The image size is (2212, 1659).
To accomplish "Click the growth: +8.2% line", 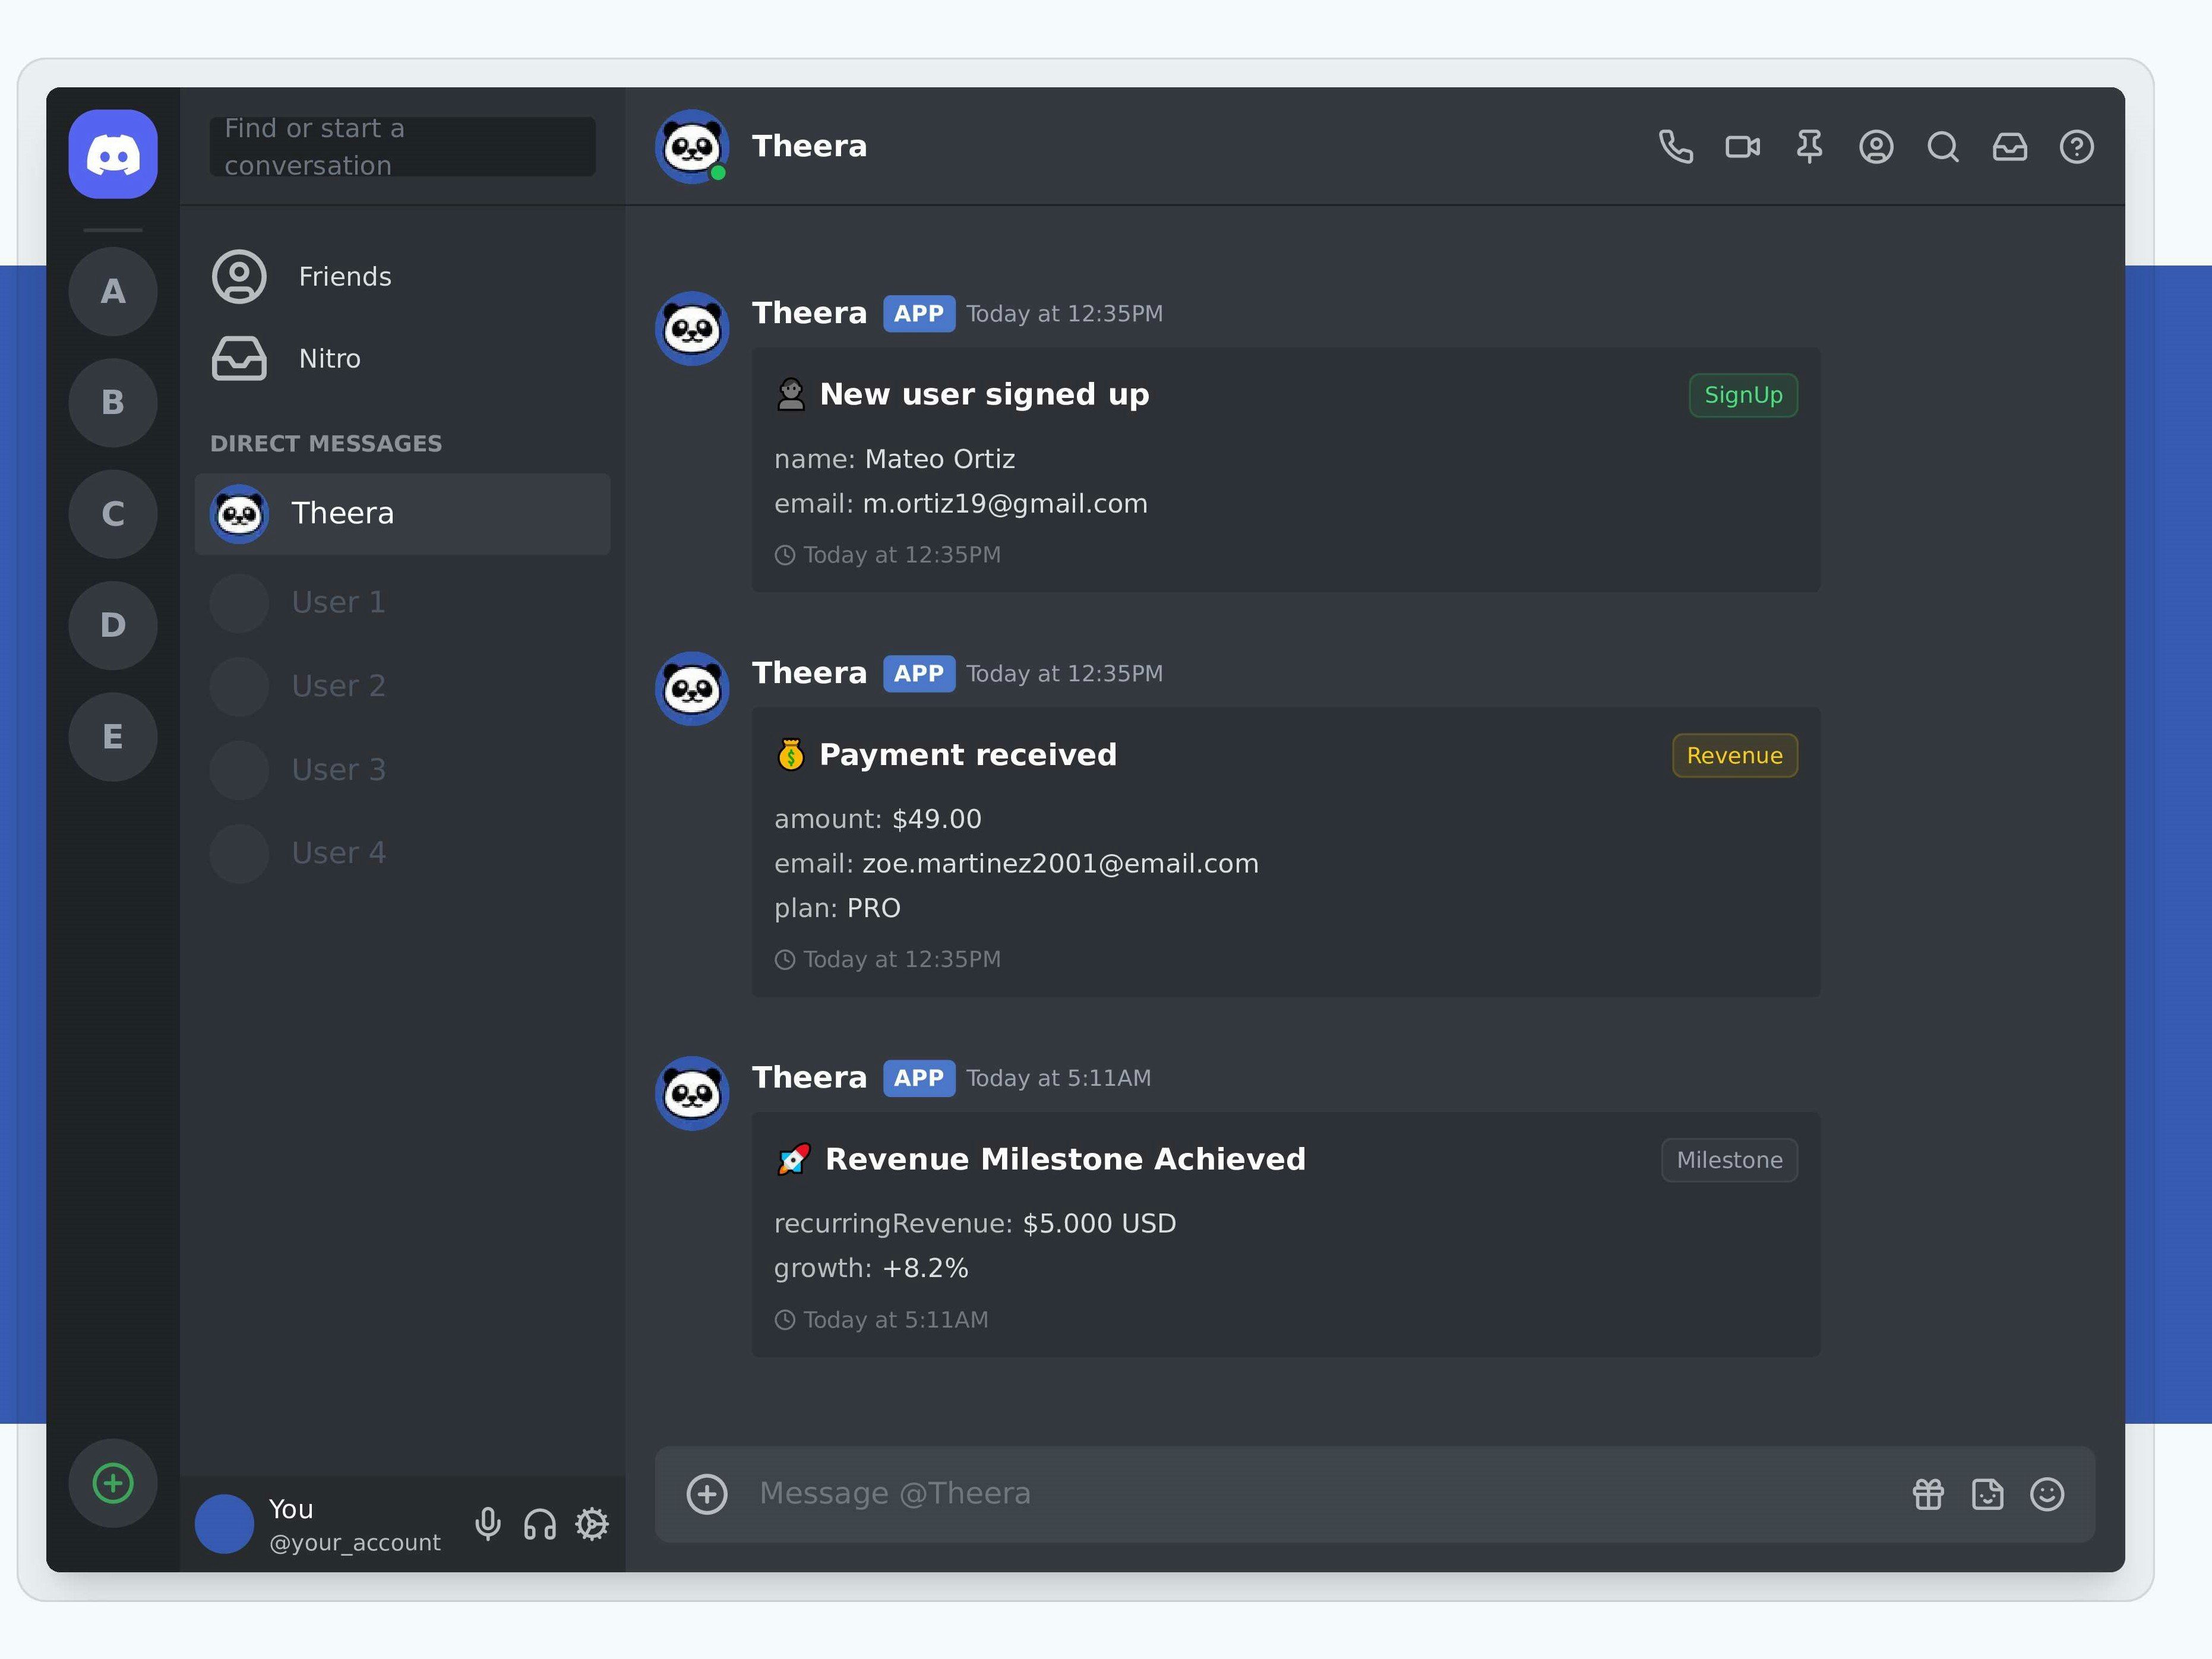I will [x=871, y=1268].
